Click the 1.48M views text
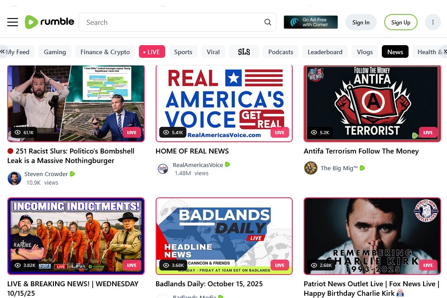 click(191, 173)
